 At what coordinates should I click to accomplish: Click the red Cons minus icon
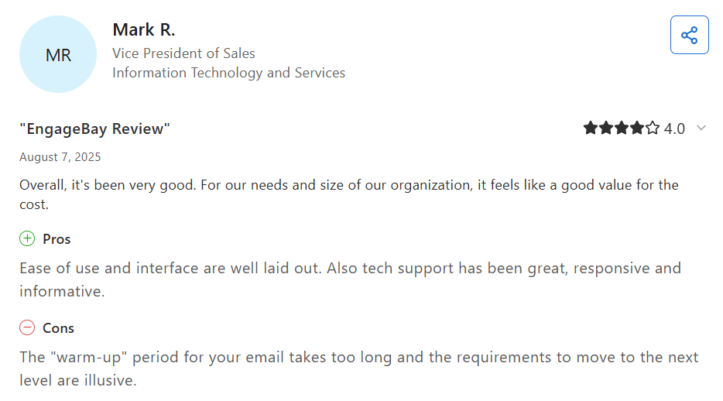(27, 327)
